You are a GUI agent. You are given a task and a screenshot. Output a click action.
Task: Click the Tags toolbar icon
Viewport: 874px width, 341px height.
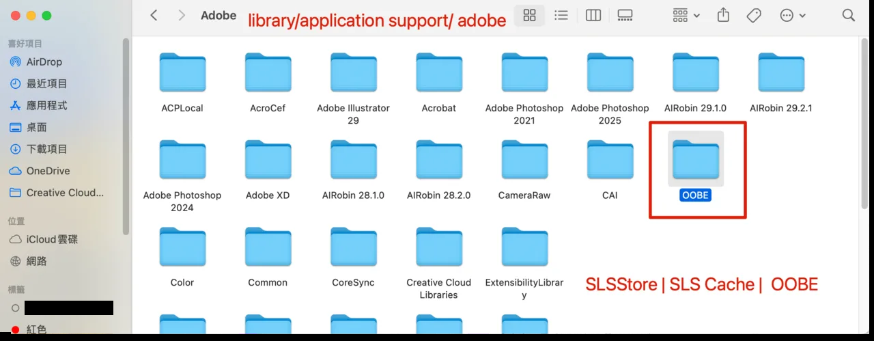coord(754,15)
